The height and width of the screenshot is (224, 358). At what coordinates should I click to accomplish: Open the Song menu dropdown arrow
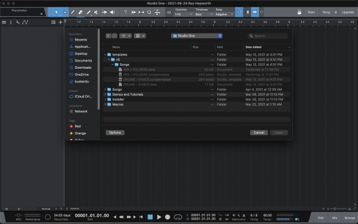pos(335,13)
